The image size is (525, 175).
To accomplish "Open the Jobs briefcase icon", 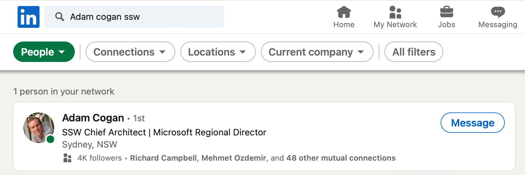I will coord(446,12).
